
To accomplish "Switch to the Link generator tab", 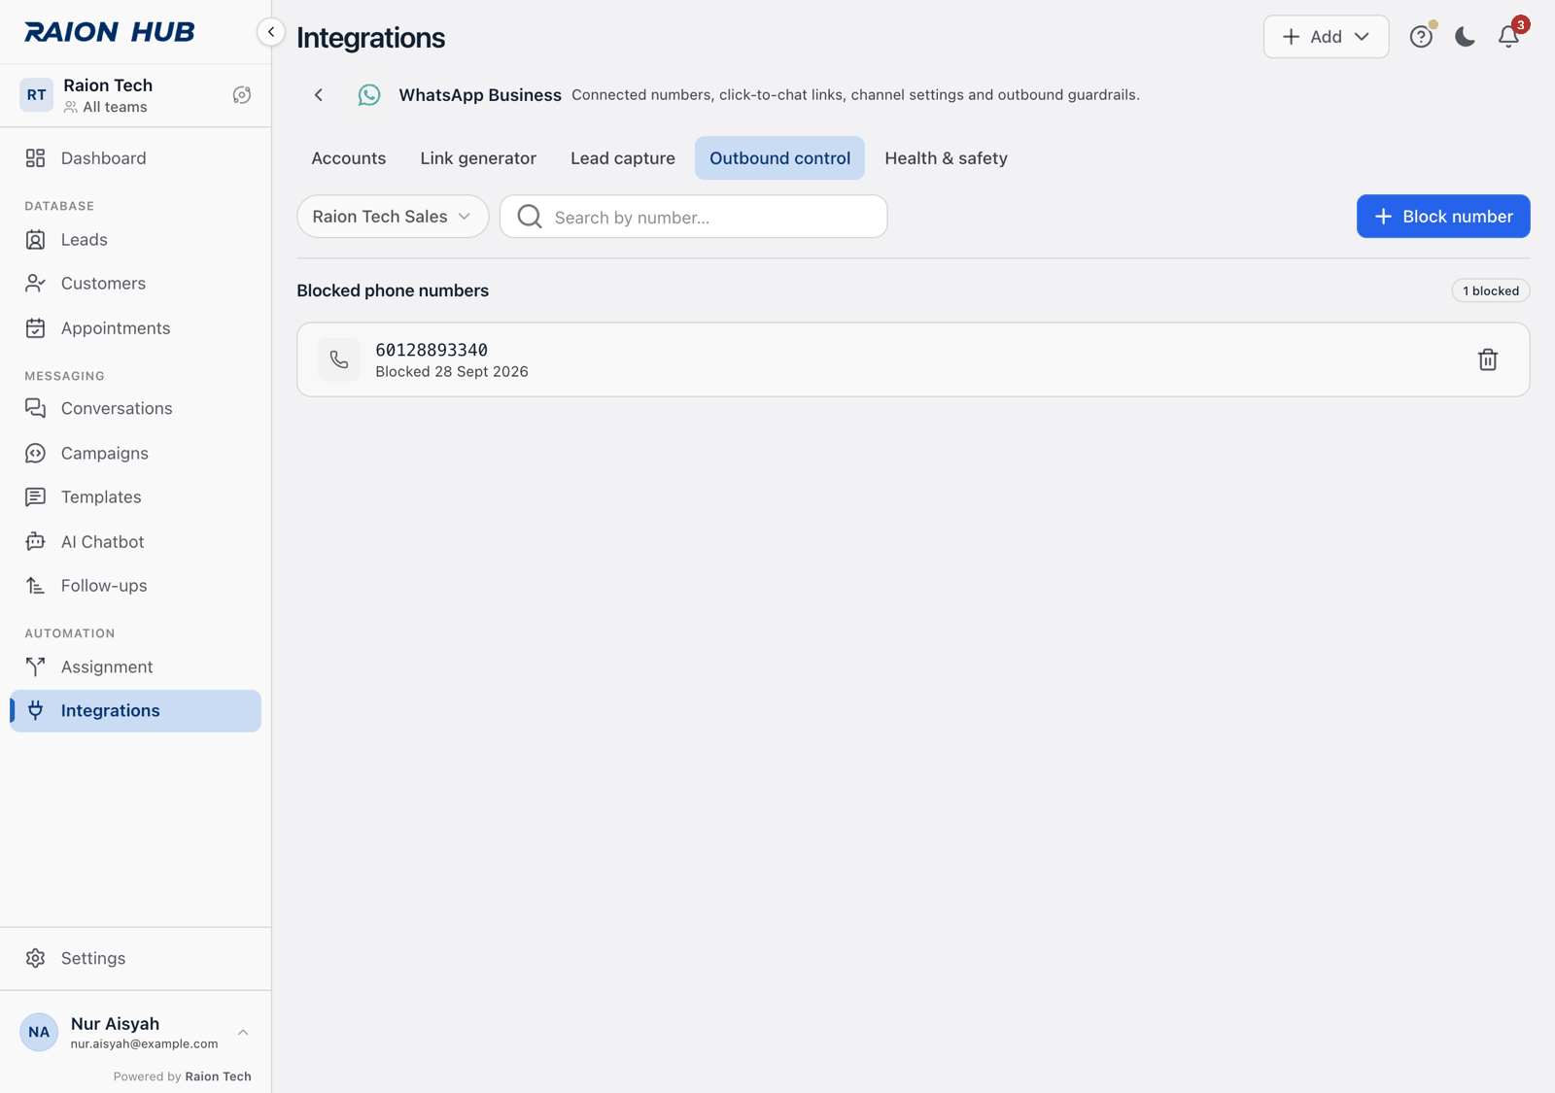I will coord(478,158).
